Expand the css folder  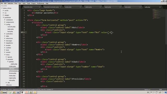coord(3,13)
